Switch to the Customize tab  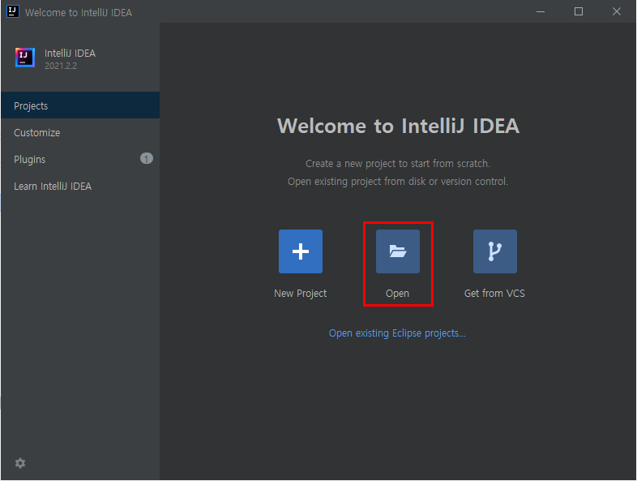(x=80, y=132)
